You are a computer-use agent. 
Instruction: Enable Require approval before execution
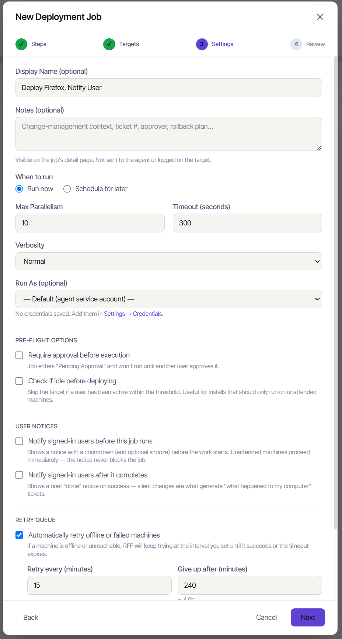click(x=19, y=355)
